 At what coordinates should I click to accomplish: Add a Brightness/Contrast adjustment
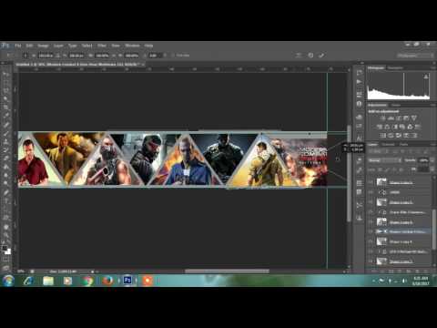point(383,118)
